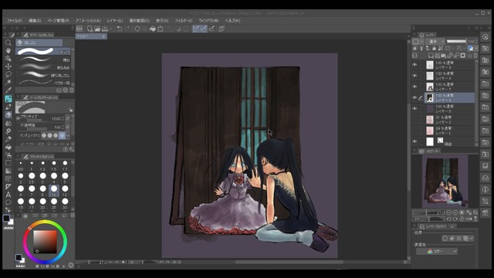Click Delete layer trash icon in layer panel
Image resolution: width=494 pixels, height=278 pixels.
[x=475, y=56]
